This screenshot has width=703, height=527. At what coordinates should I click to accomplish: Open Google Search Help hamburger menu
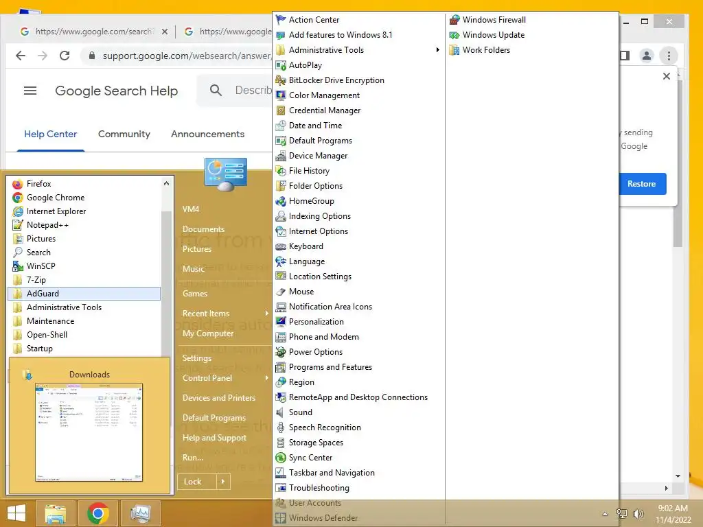(x=30, y=91)
